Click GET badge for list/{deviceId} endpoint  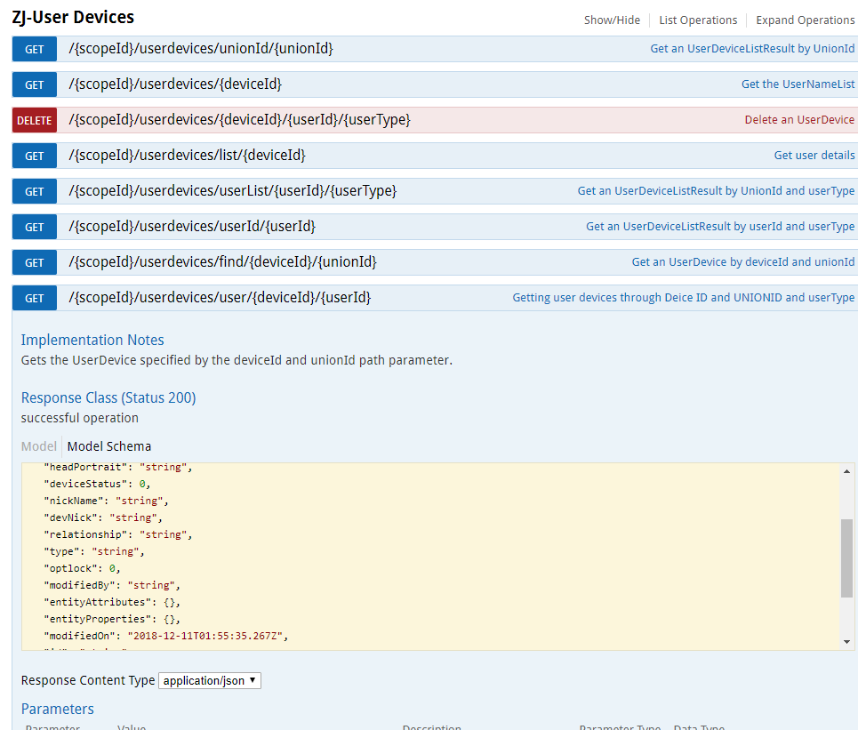(x=35, y=156)
